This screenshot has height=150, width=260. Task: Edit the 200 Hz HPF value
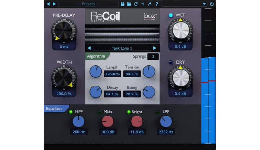click(79, 132)
